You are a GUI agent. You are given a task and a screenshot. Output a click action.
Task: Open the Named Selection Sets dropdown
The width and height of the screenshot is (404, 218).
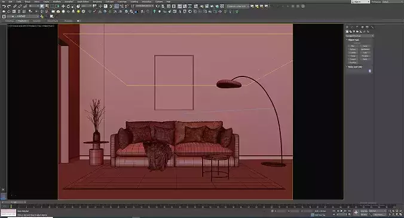(144, 6)
